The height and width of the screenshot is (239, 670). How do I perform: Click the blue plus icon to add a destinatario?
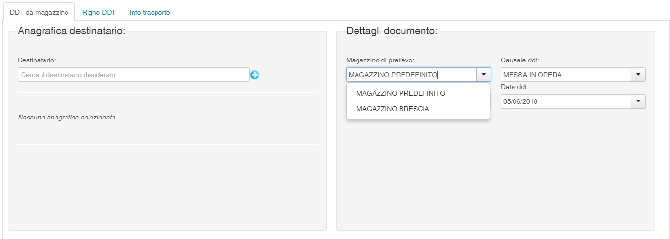254,75
